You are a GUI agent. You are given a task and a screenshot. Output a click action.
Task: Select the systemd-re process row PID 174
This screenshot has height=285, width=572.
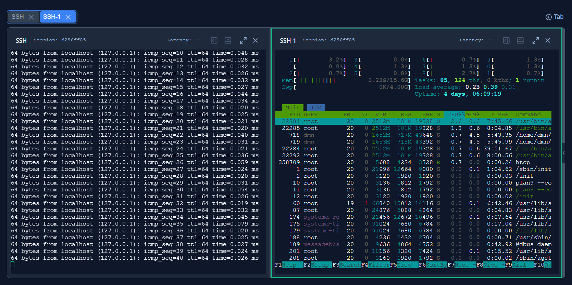(413, 217)
